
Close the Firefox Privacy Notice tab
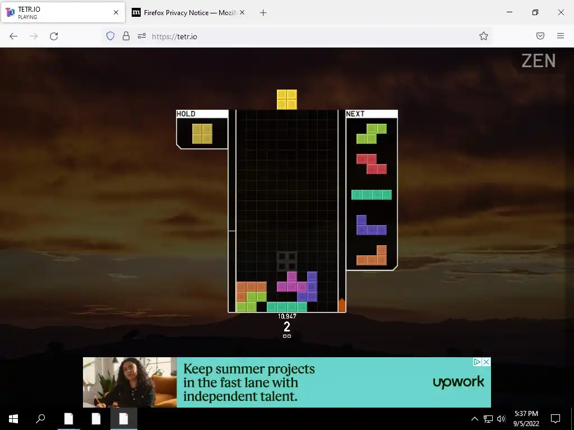click(x=242, y=12)
